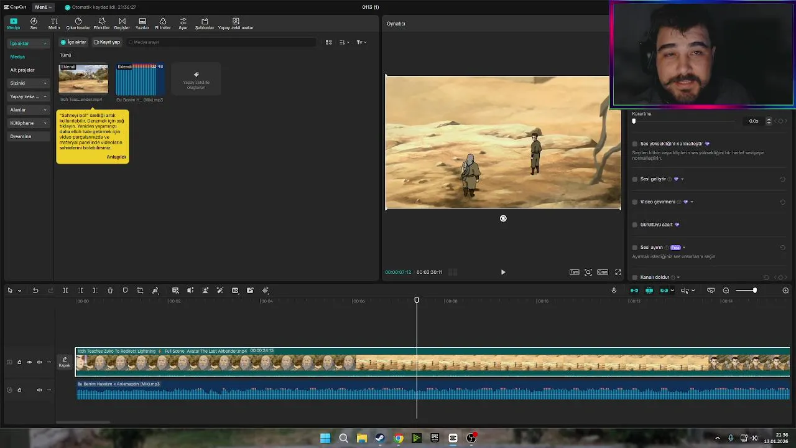Click the zoom-in magnifier on the timeline
Viewport: 796px width, 448px height.
[785, 291]
